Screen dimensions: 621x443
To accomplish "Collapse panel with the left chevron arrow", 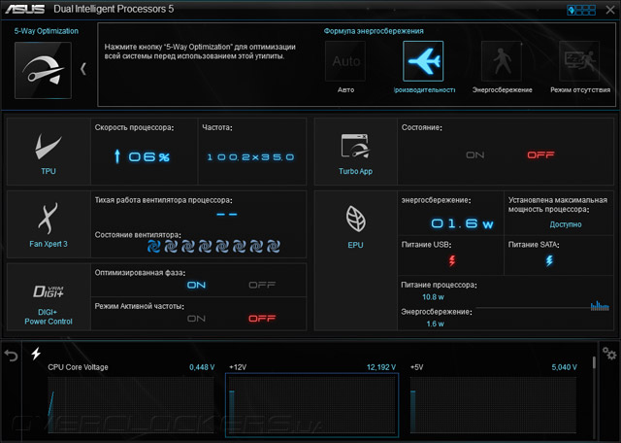I will point(83,69).
